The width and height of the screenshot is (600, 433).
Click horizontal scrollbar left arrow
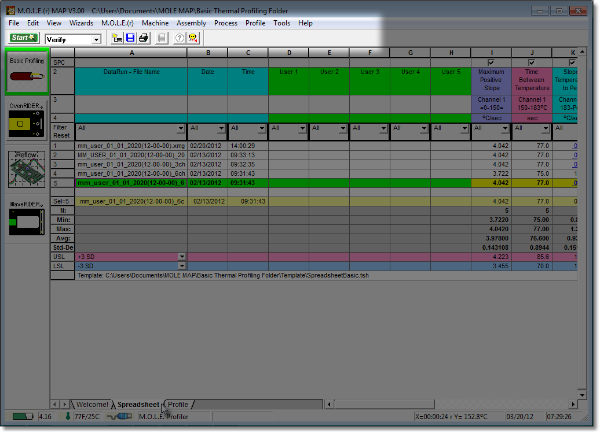[329, 404]
